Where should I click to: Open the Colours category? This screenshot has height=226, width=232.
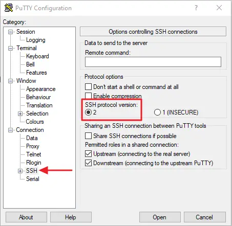point(35,122)
